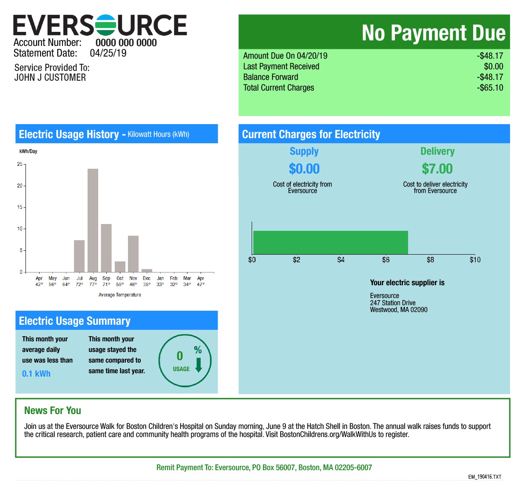Click the Balance Forward entry
The width and height of the screenshot is (525, 488).
(270, 77)
